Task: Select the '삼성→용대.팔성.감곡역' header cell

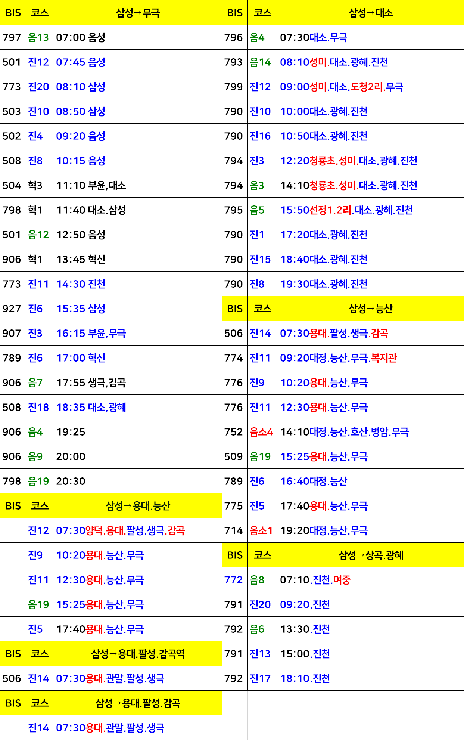Action: coord(138,654)
